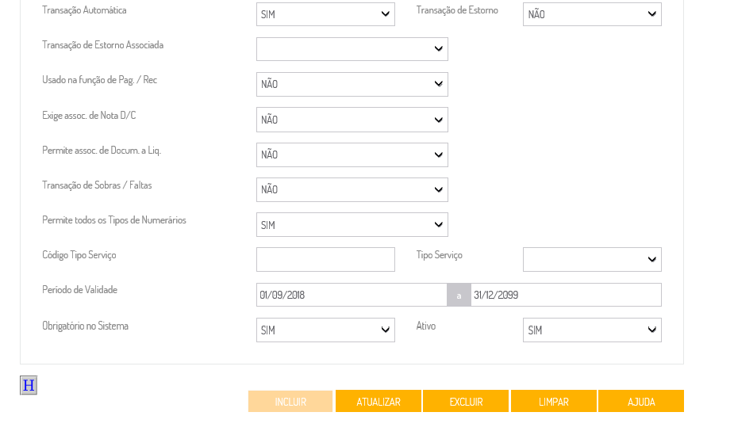
Task: Expand Exige assoc. de Nota D/C dropdown
Action: coord(352,120)
